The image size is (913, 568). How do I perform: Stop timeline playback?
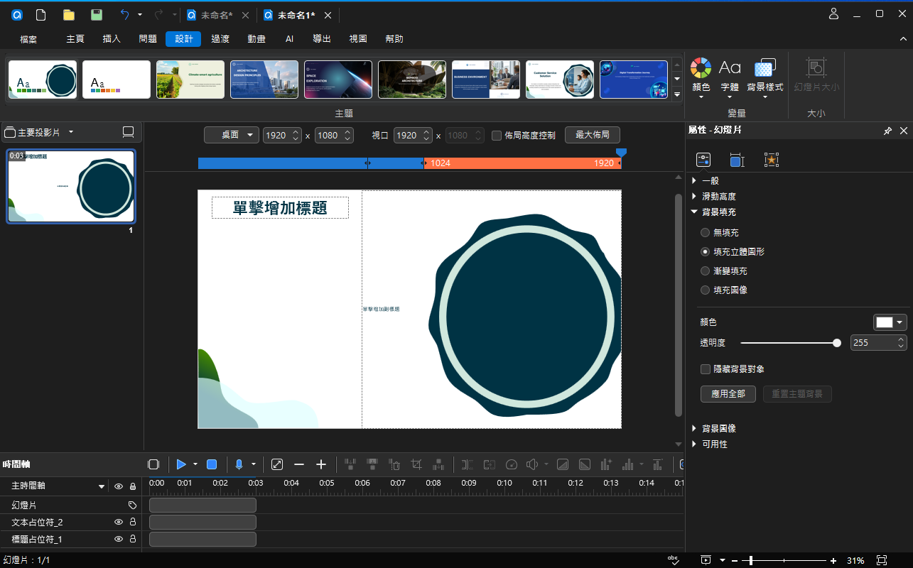(x=212, y=464)
